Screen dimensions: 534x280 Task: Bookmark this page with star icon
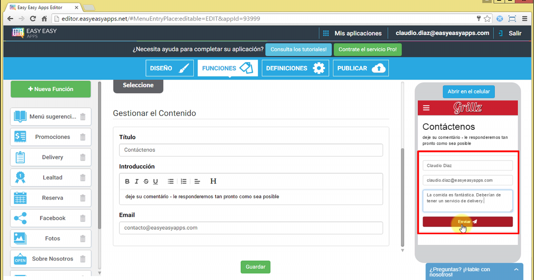coord(487,19)
